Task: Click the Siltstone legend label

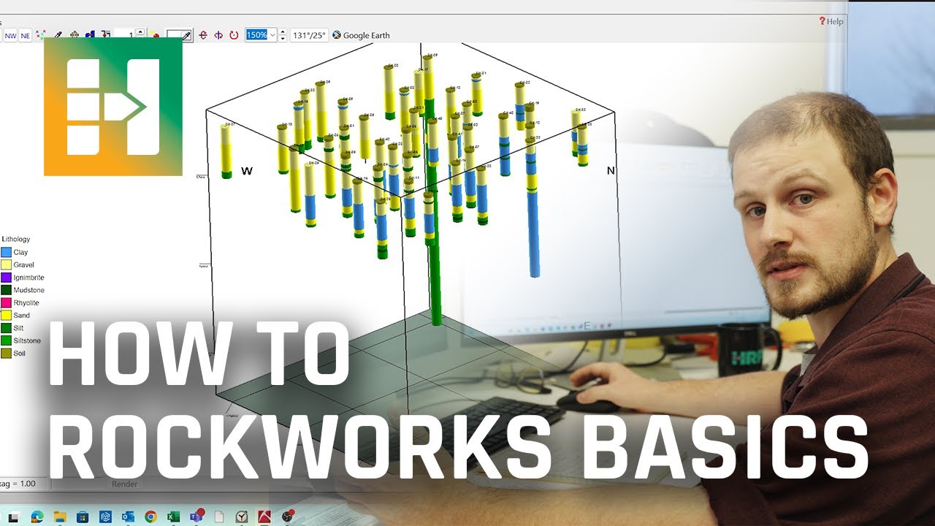Action: point(27,340)
